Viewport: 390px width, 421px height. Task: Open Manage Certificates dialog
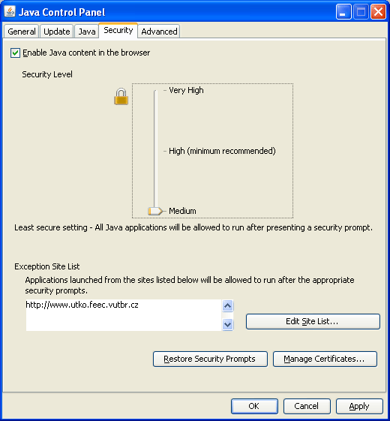point(325,359)
